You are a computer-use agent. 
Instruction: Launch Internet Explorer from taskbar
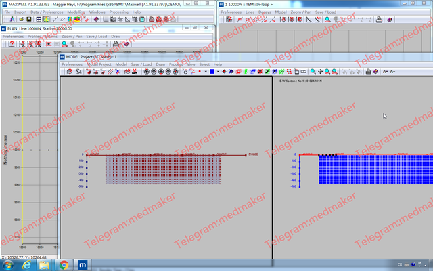(27, 265)
